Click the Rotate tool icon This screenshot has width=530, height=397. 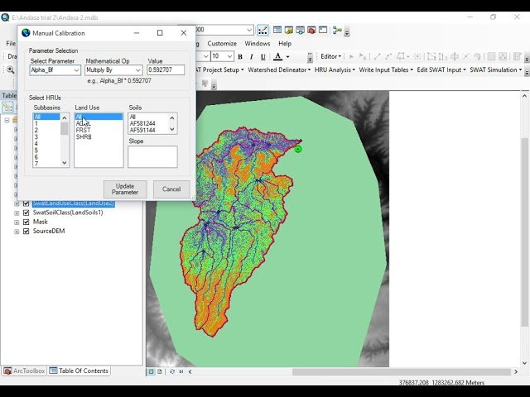point(477,56)
